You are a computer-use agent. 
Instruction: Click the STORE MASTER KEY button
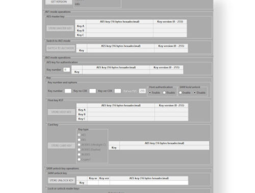(x=60, y=28)
